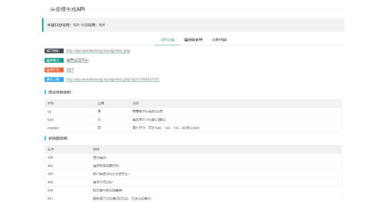
Task: Open the 错误码参照 tab
Action: coord(193,40)
